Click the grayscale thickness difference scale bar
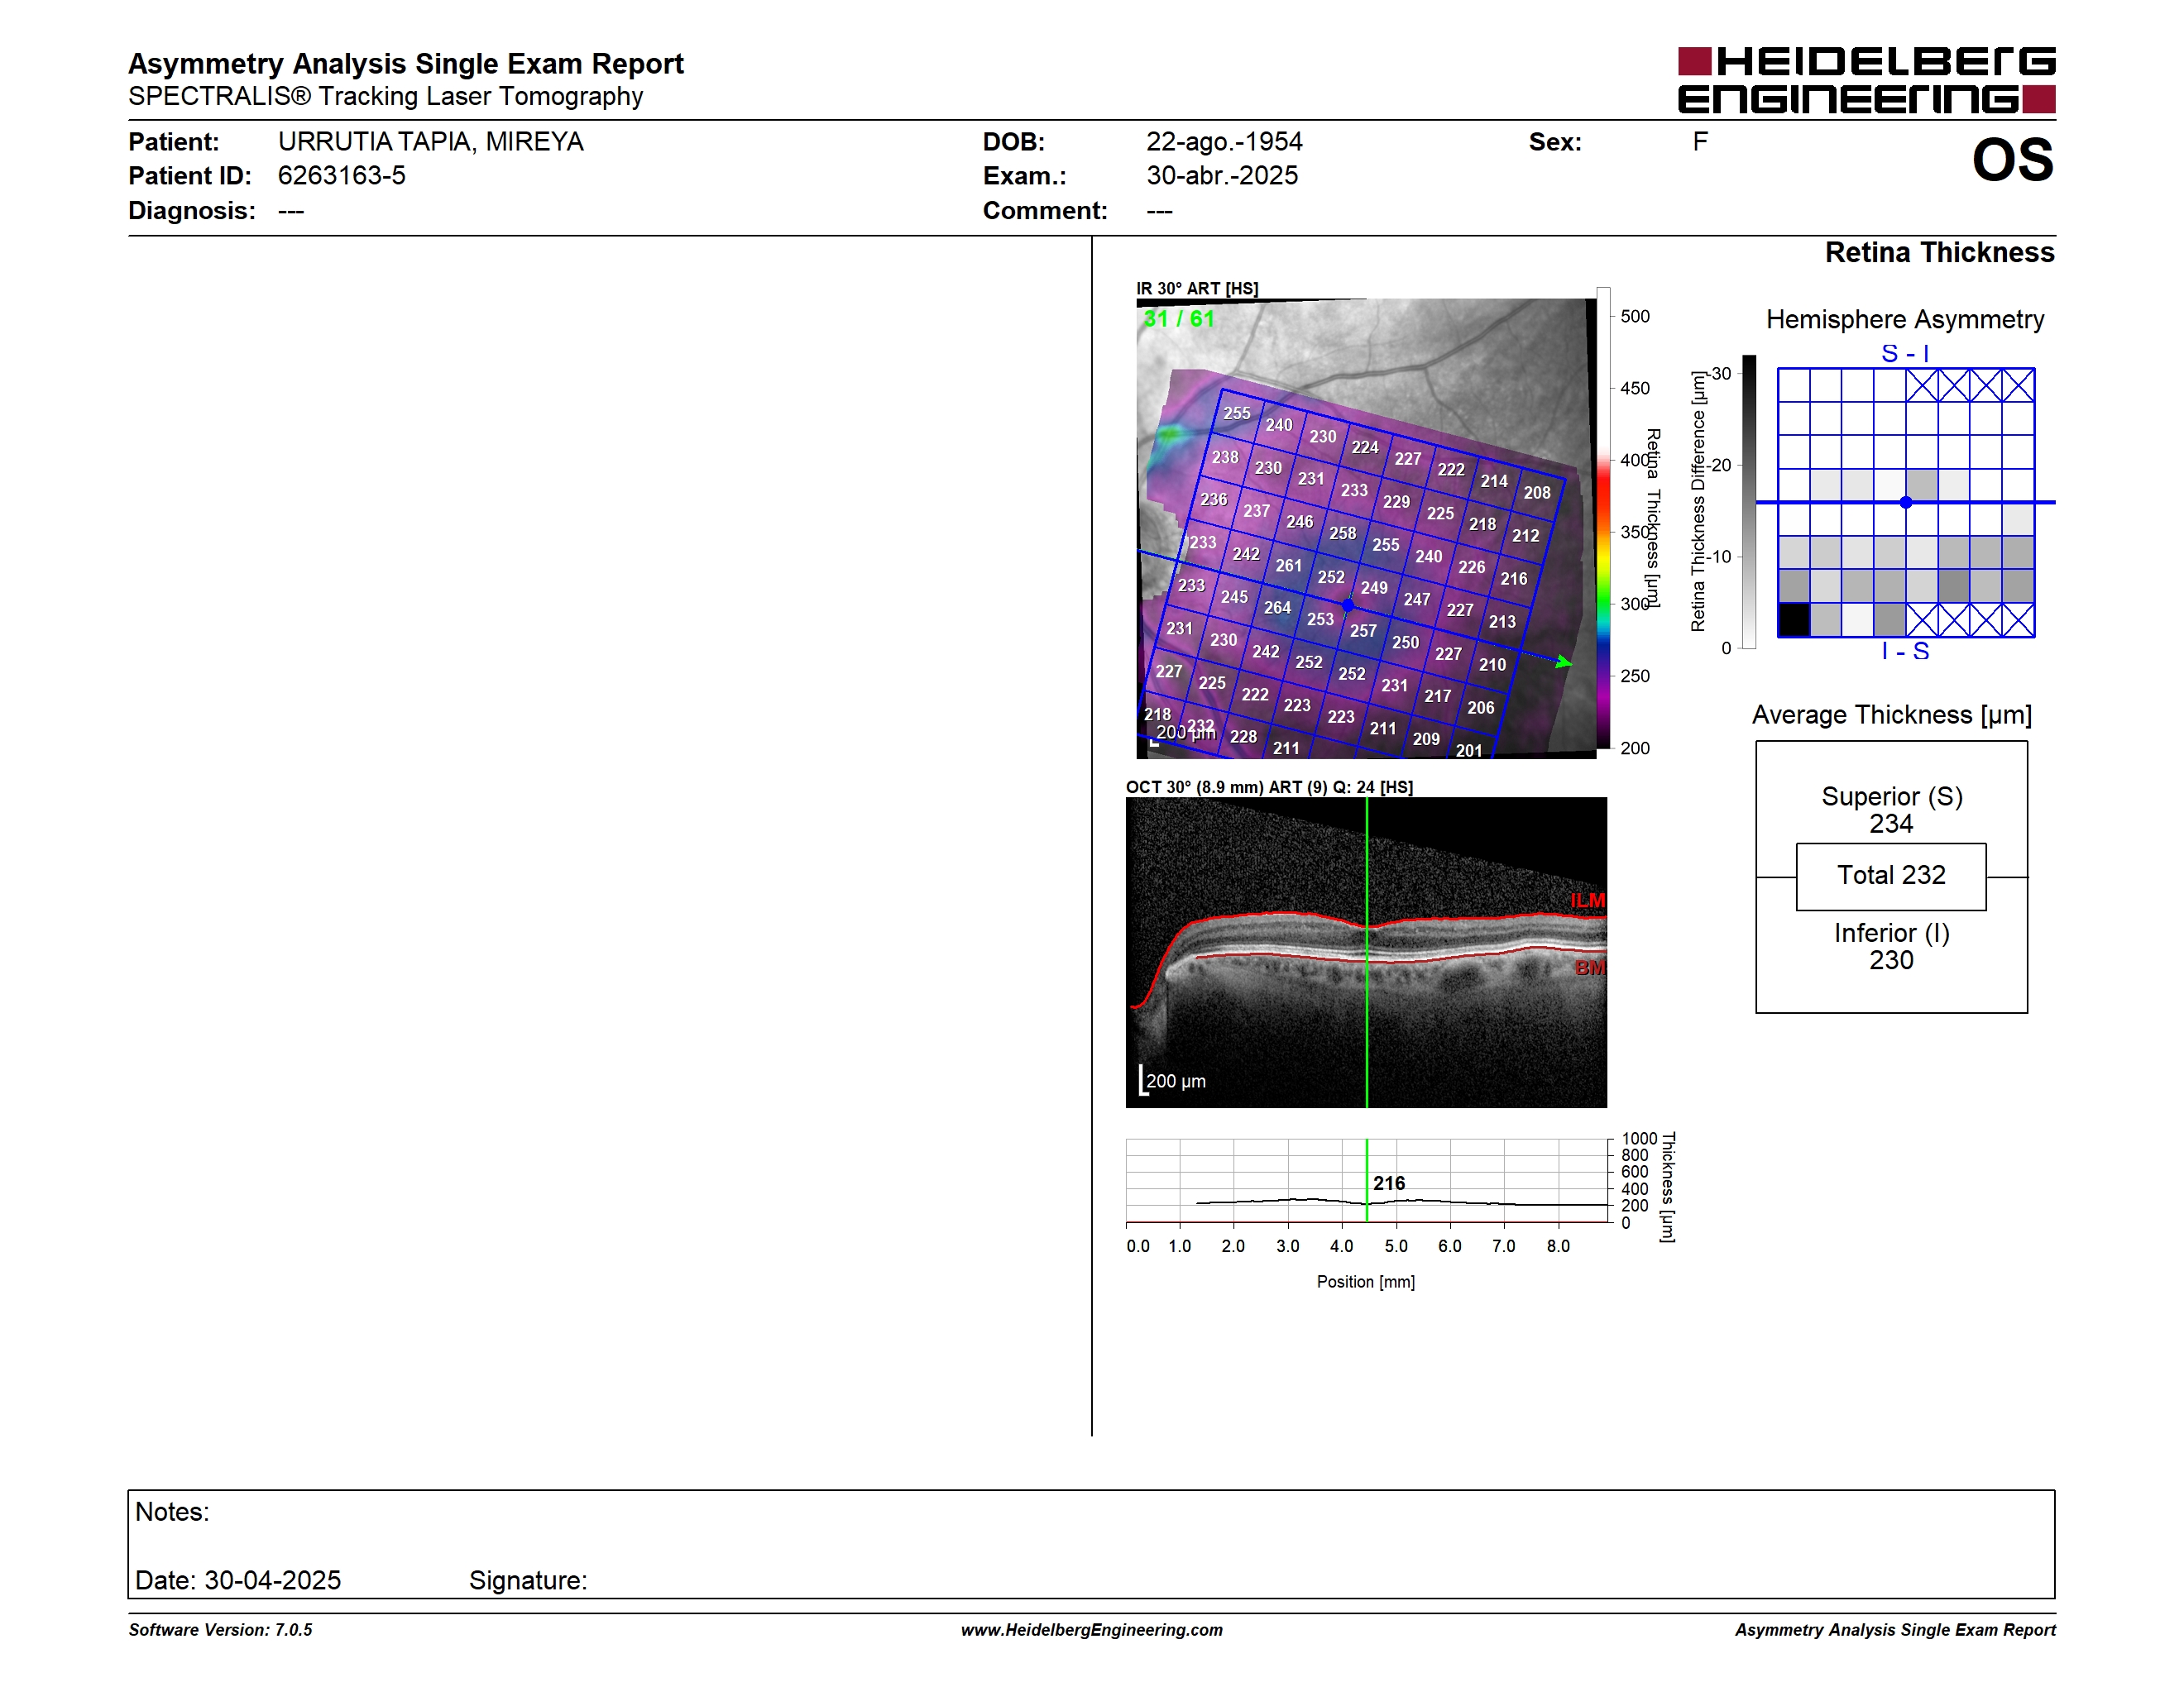Image resolution: width=2184 pixels, height=1687 pixels. tap(1749, 502)
